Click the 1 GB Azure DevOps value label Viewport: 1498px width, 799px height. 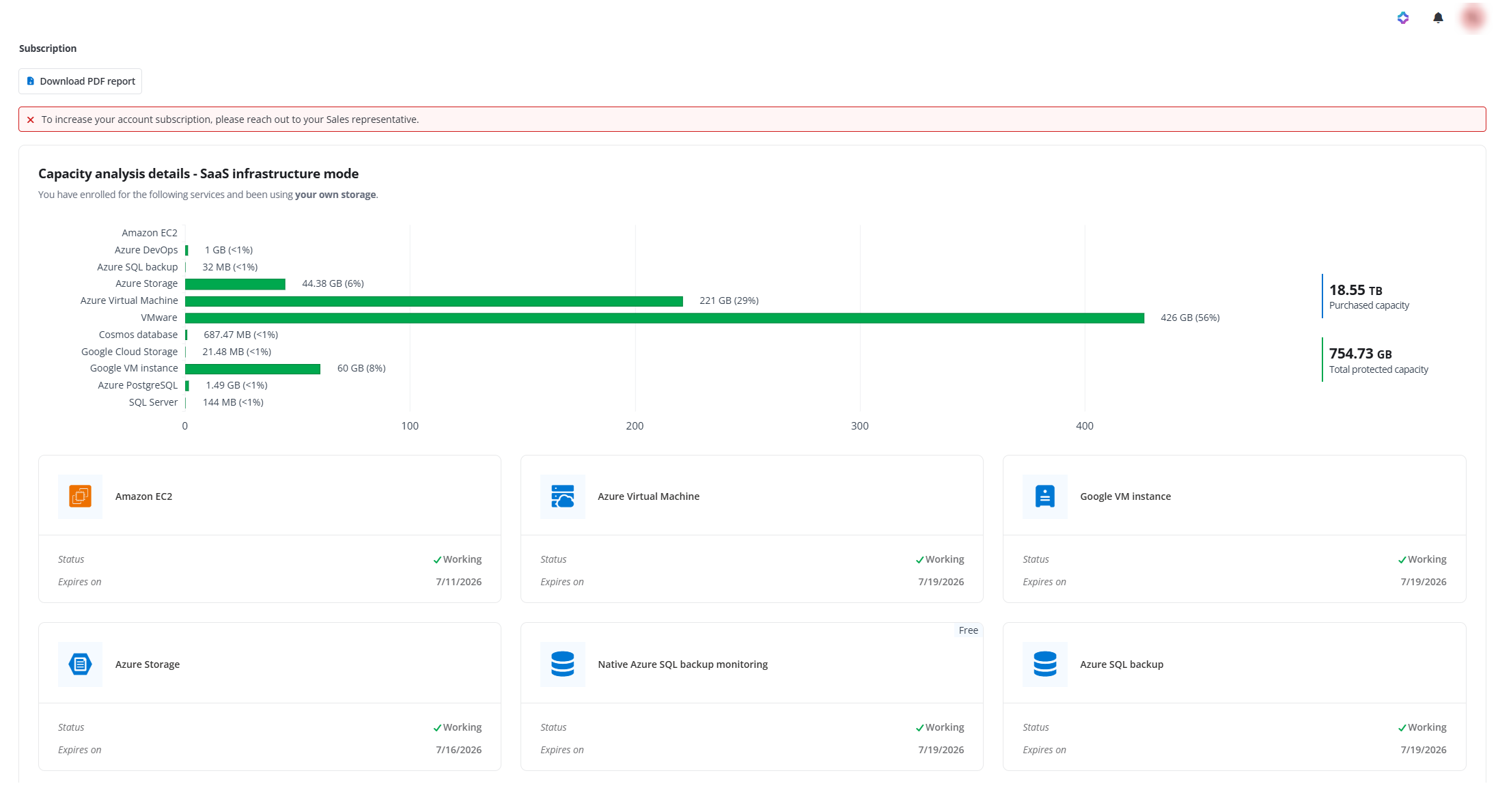point(229,250)
